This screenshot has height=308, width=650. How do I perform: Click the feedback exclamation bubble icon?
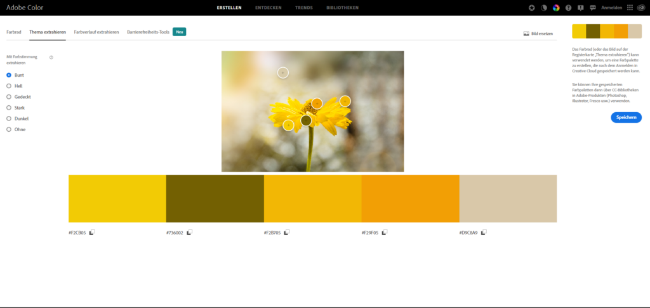pos(580,8)
